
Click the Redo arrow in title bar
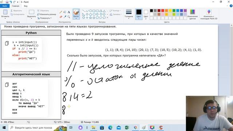pos(15,2)
